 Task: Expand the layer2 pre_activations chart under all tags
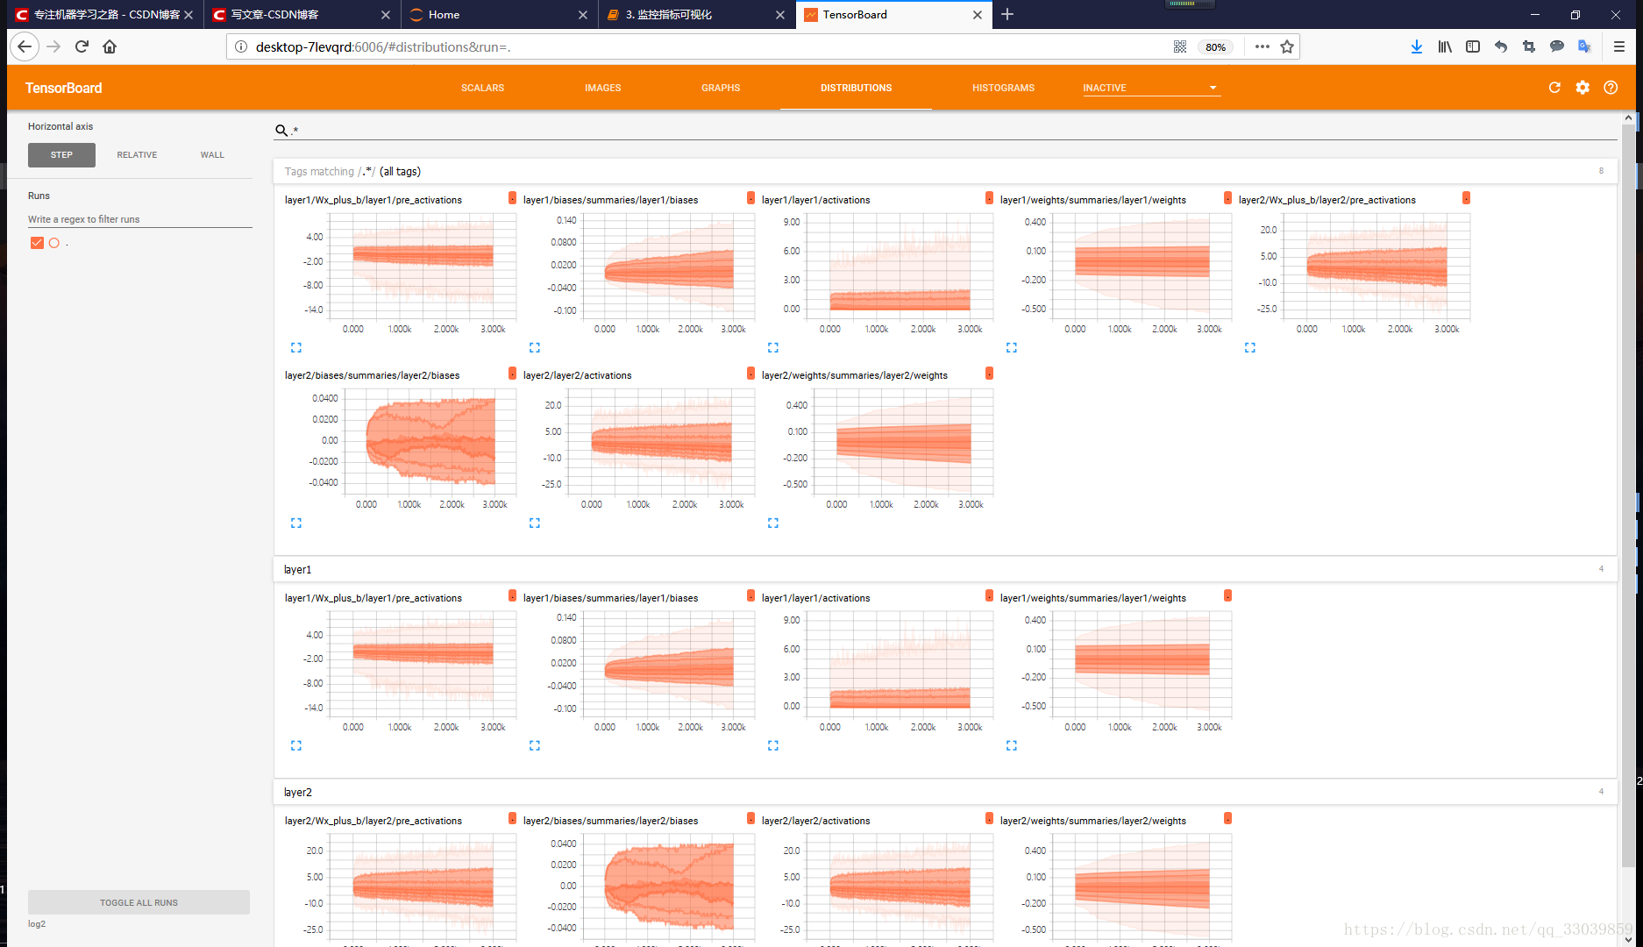1250,348
